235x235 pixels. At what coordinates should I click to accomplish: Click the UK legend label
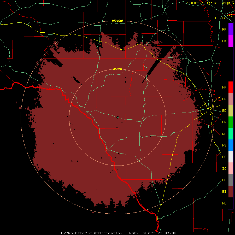(x=224, y=41)
